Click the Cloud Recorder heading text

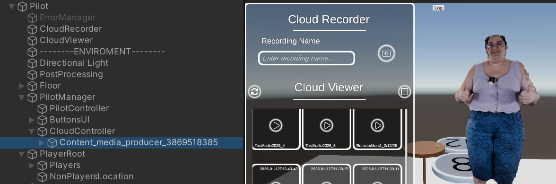329,19
